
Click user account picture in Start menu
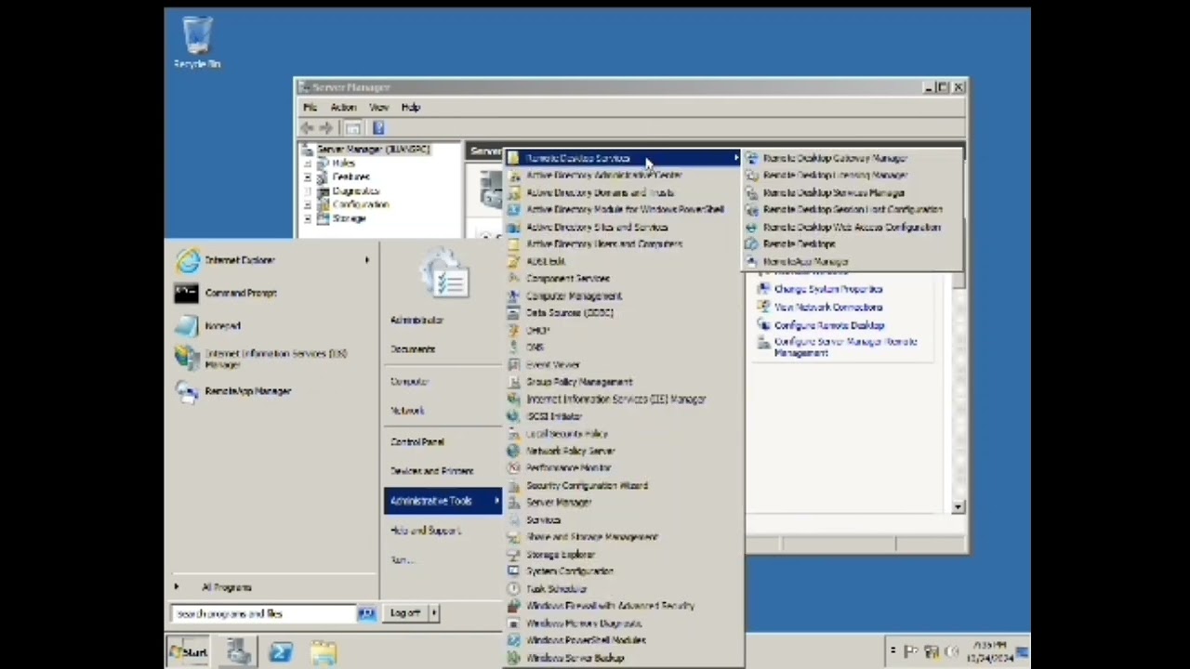[x=443, y=274]
